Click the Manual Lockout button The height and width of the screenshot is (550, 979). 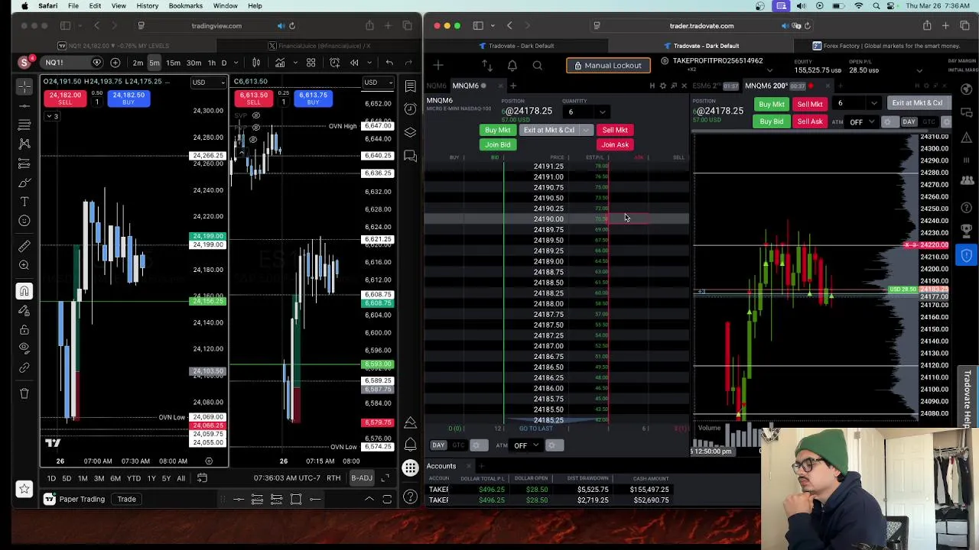click(x=608, y=66)
